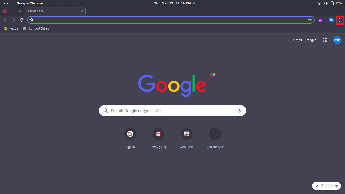Viewport: 345px width, 194px height.
Task: Start voice search with the microphone icon
Action: 239,111
